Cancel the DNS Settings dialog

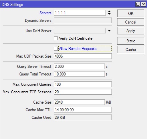(x=131, y=22)
